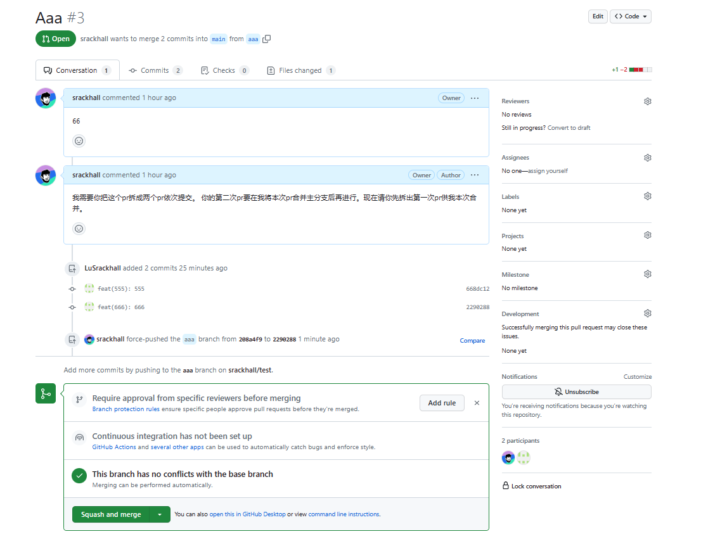
Task: Copy the aaa branch name icon
Action: click(267, 39)
